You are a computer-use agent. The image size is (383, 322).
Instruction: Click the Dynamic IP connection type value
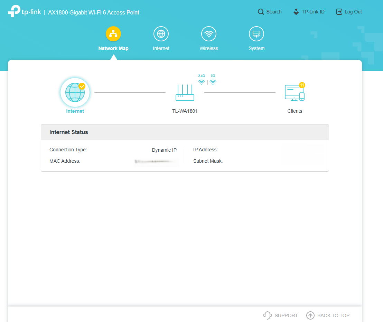pos(164,150)
